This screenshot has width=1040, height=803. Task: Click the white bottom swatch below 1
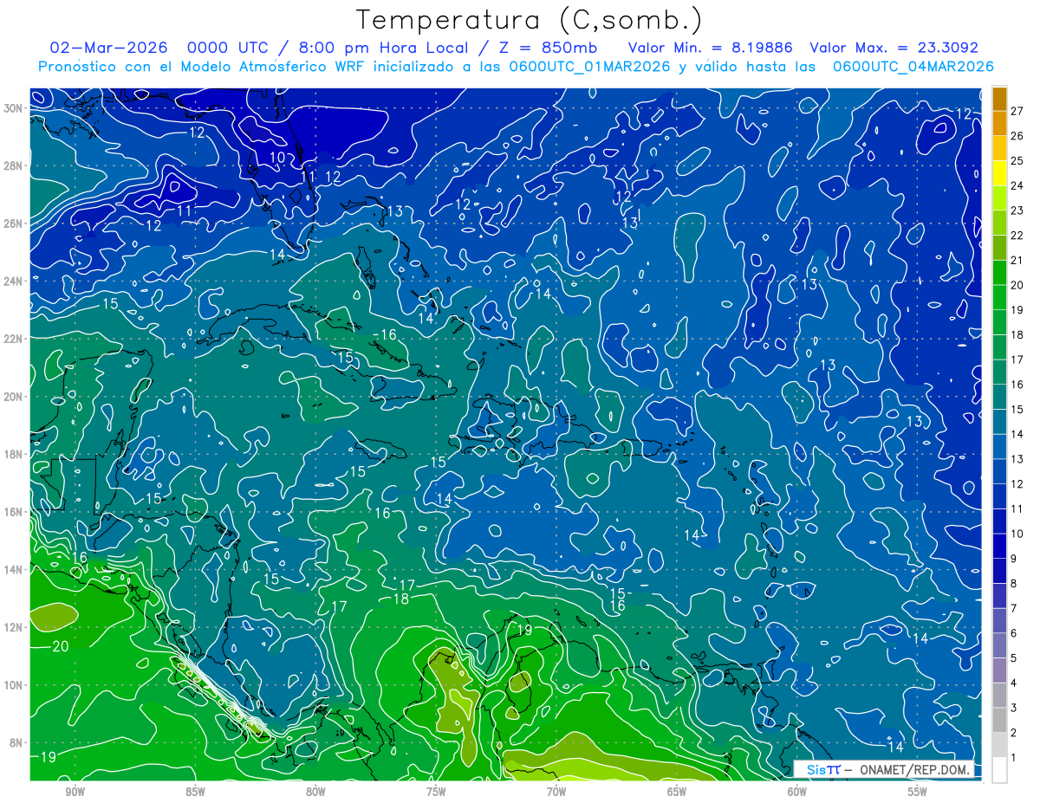click(999, 770)
